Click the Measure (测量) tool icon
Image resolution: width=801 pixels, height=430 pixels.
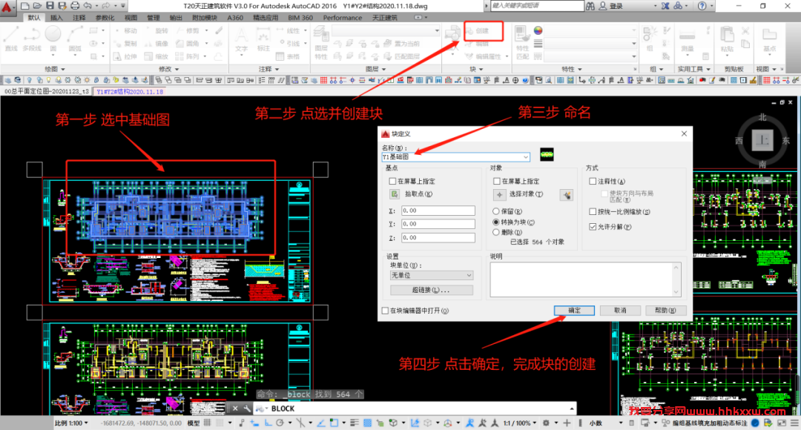pyautogui.click(x=687, y=39)
